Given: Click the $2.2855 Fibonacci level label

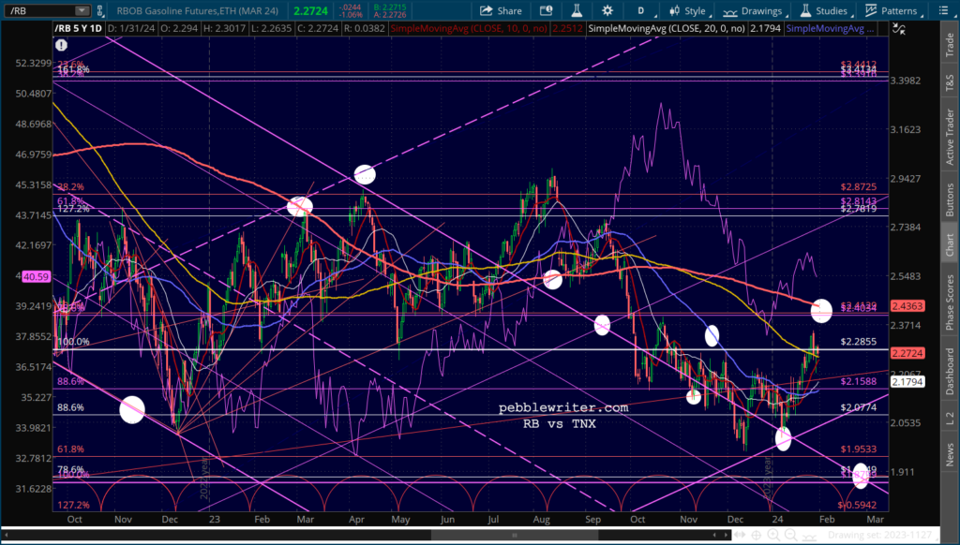Looking at the screenshot, I should pyautogui.click(x=859, y=342).
